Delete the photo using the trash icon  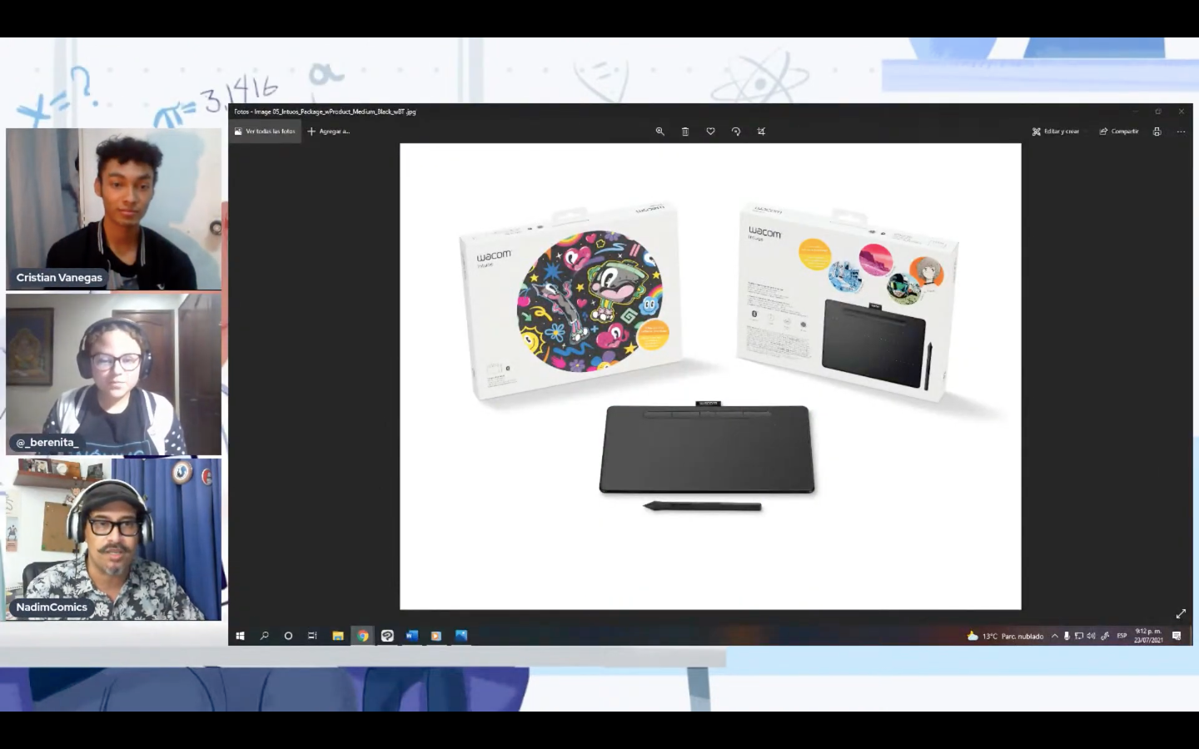click(x=685, y=131)
